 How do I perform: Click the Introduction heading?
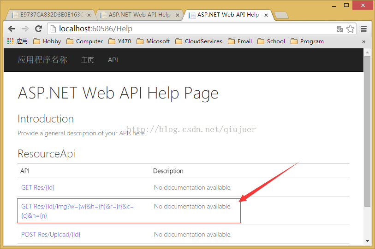46,119
